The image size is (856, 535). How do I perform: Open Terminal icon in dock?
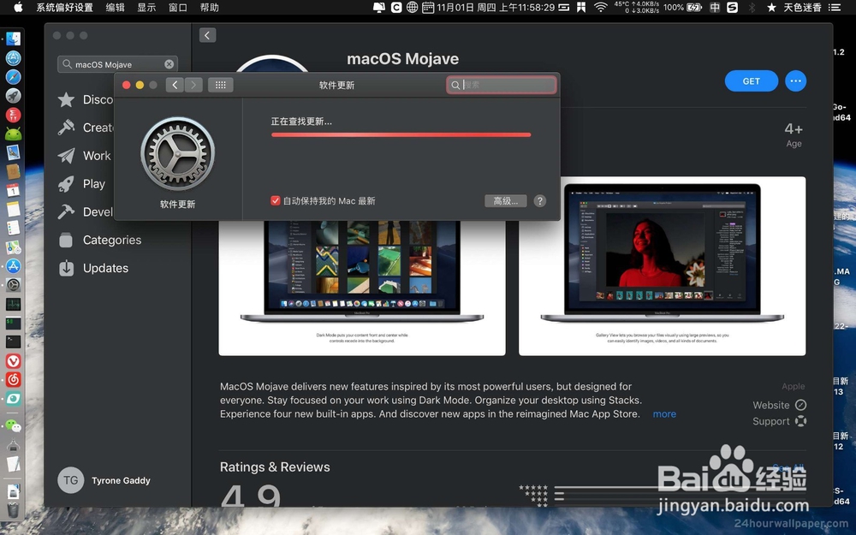click(x=13, y=342)
